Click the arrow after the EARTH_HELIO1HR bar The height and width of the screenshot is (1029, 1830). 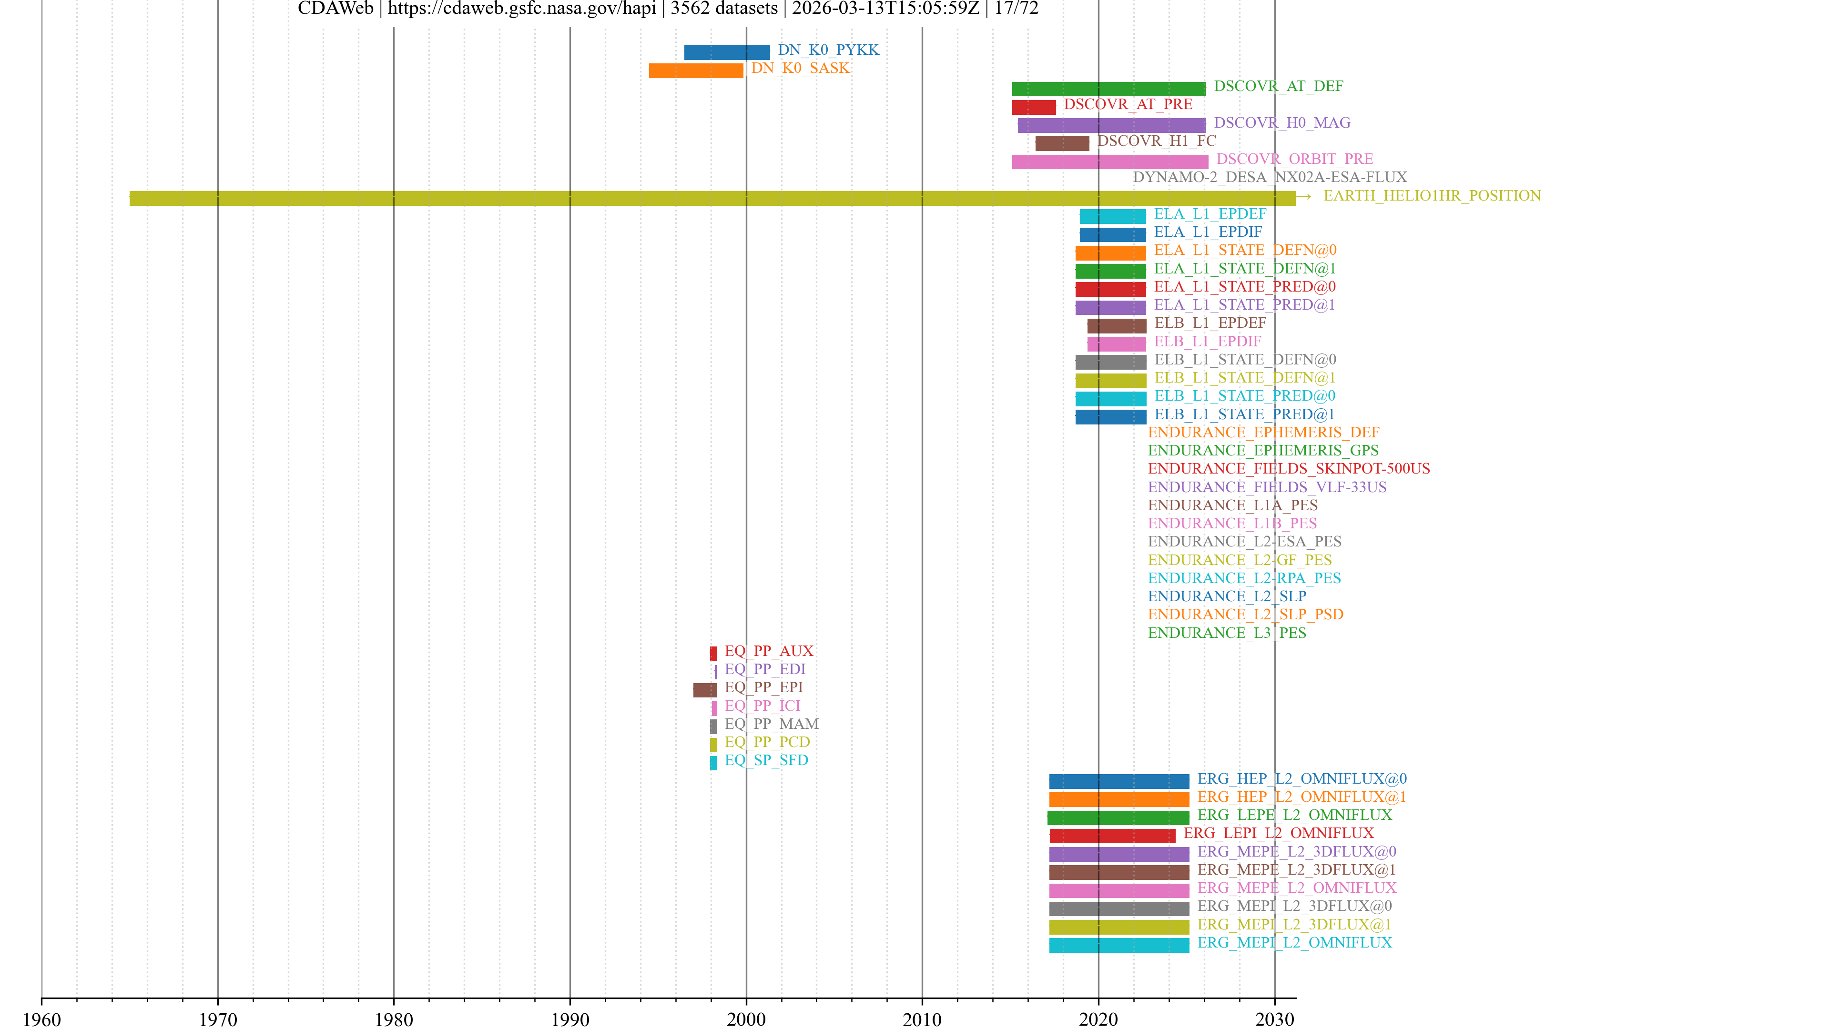(x=1303, y=197)
